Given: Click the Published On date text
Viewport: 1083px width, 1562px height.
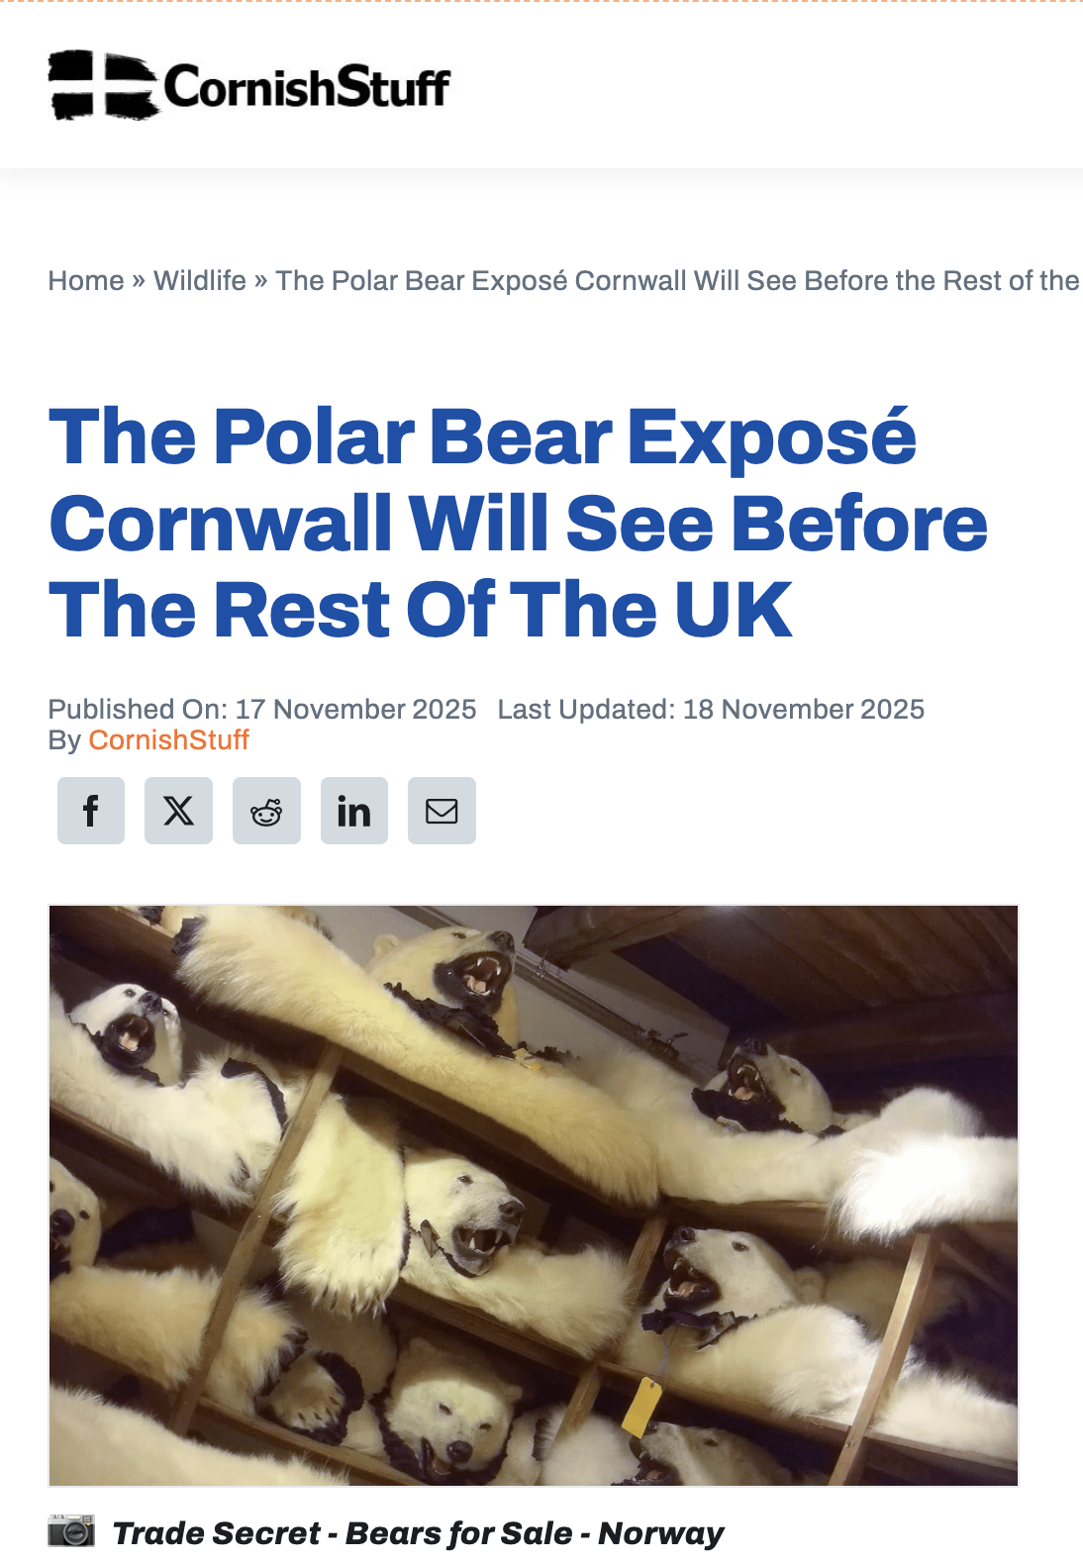Looking at the screenshot, I should point(262,710).
